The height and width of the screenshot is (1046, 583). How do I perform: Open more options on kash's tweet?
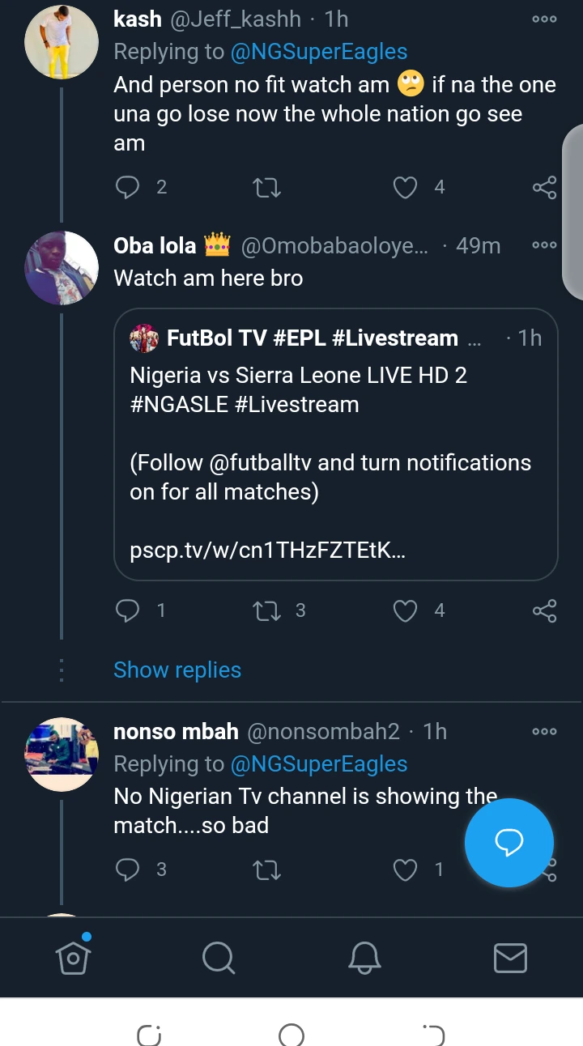point(544,19)
